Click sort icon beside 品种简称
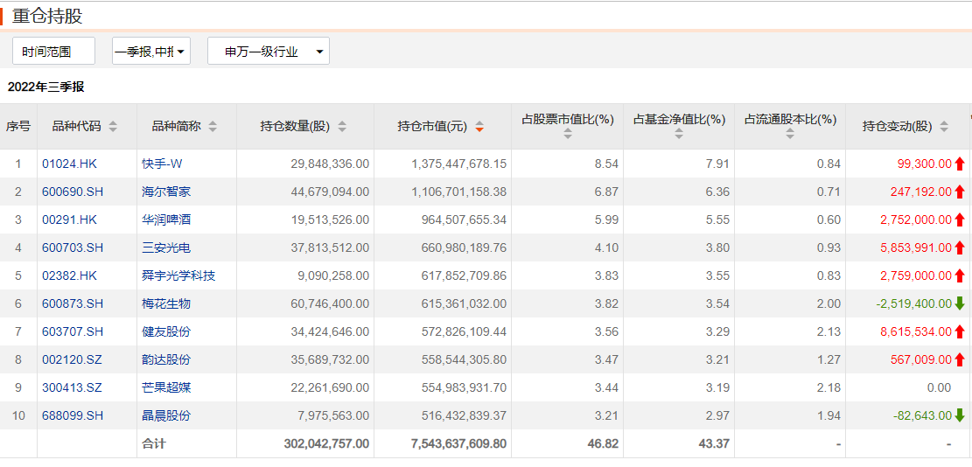The image size is (972, 467). pyautogui.click(x=213, y=127)
